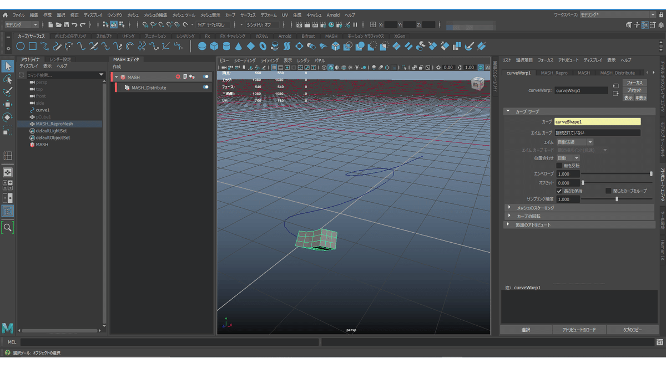Activate the Move tool in toolbox
This screenshot has width=666, height=374.
pos(8,104)
